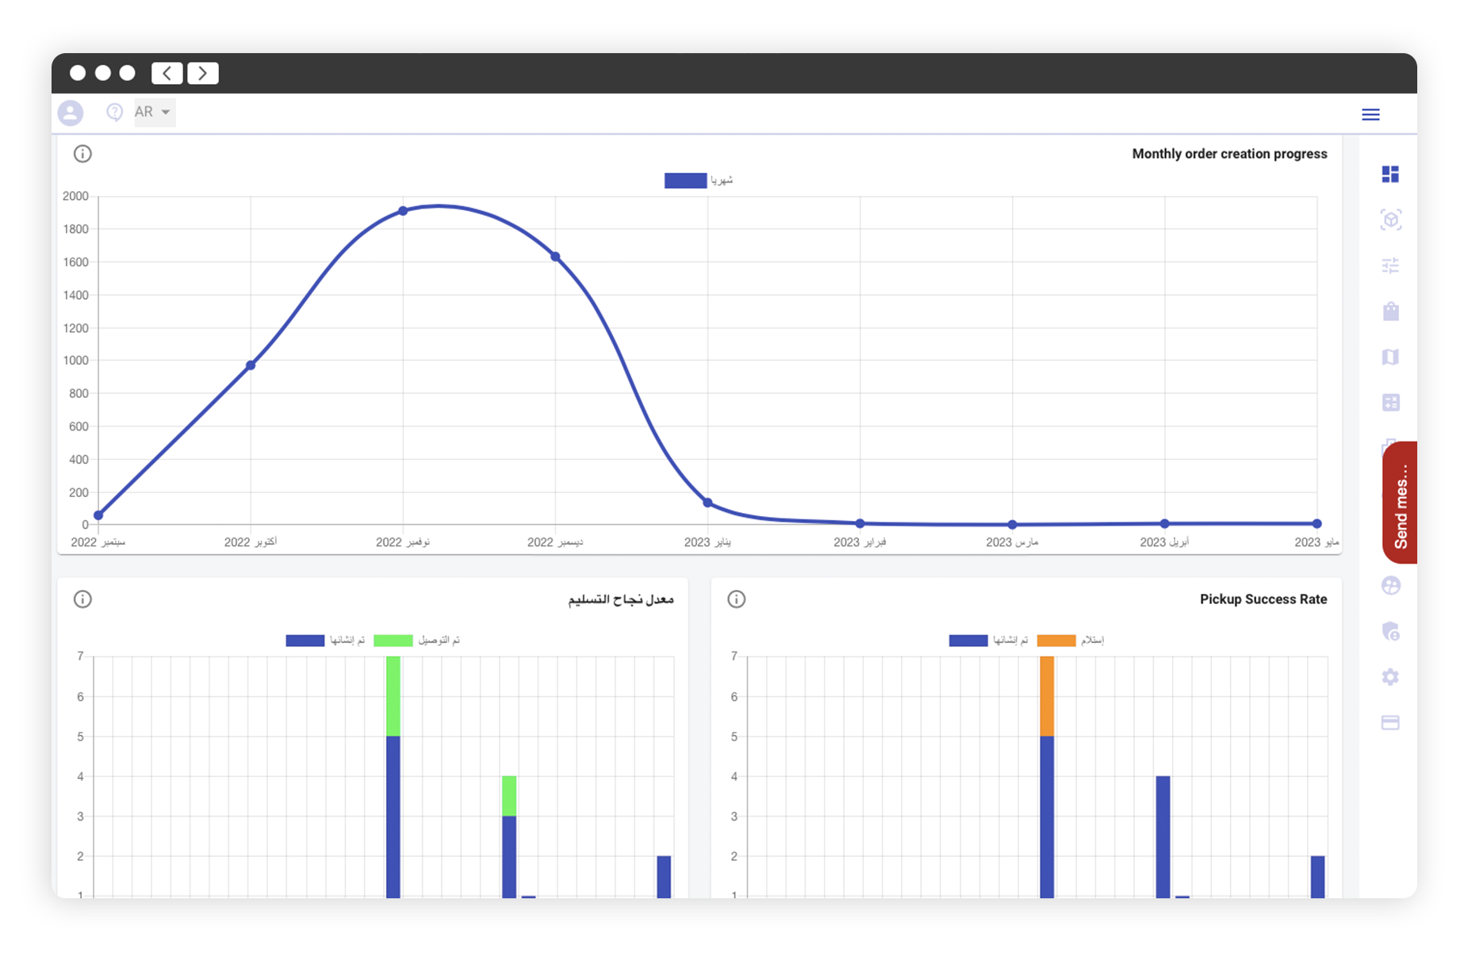
Task: Open the settings gear icon
Action: click(x=1389, y=677)
